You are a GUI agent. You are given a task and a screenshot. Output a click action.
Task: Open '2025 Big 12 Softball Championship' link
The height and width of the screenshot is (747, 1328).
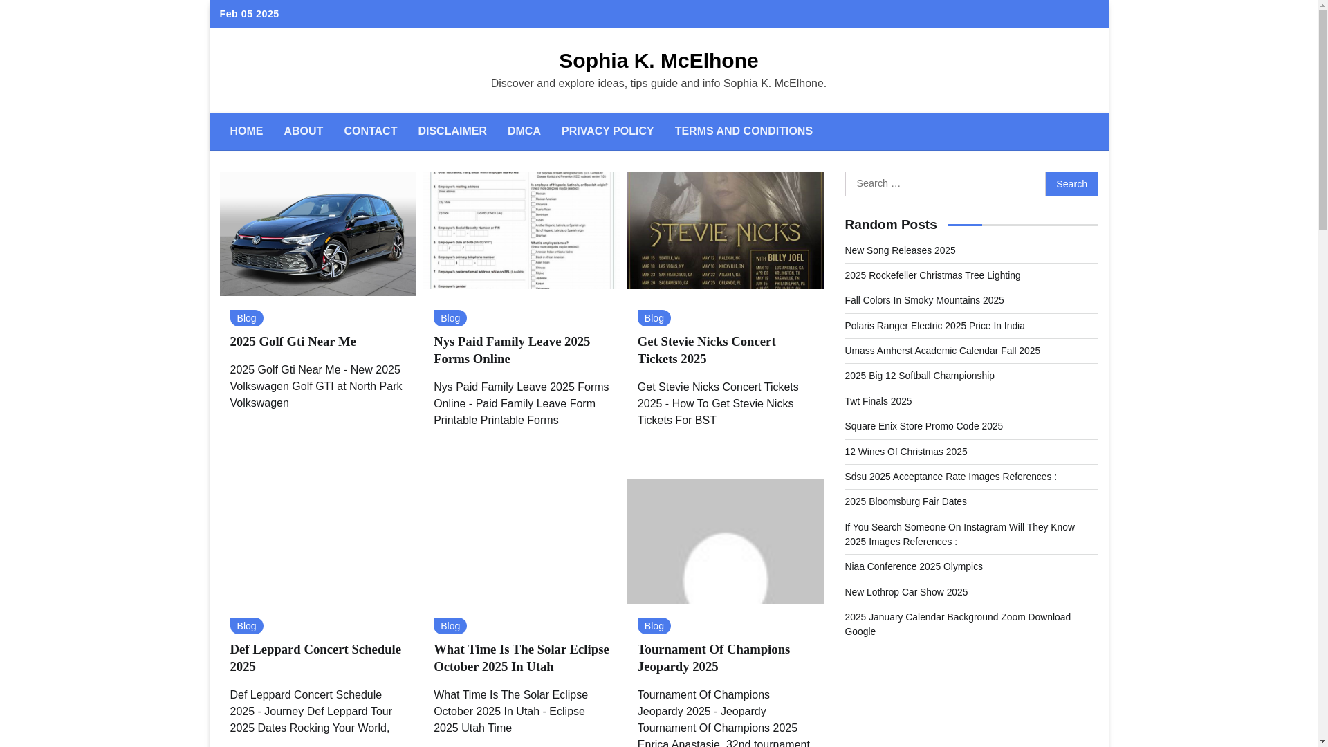[x=919, y=376]
